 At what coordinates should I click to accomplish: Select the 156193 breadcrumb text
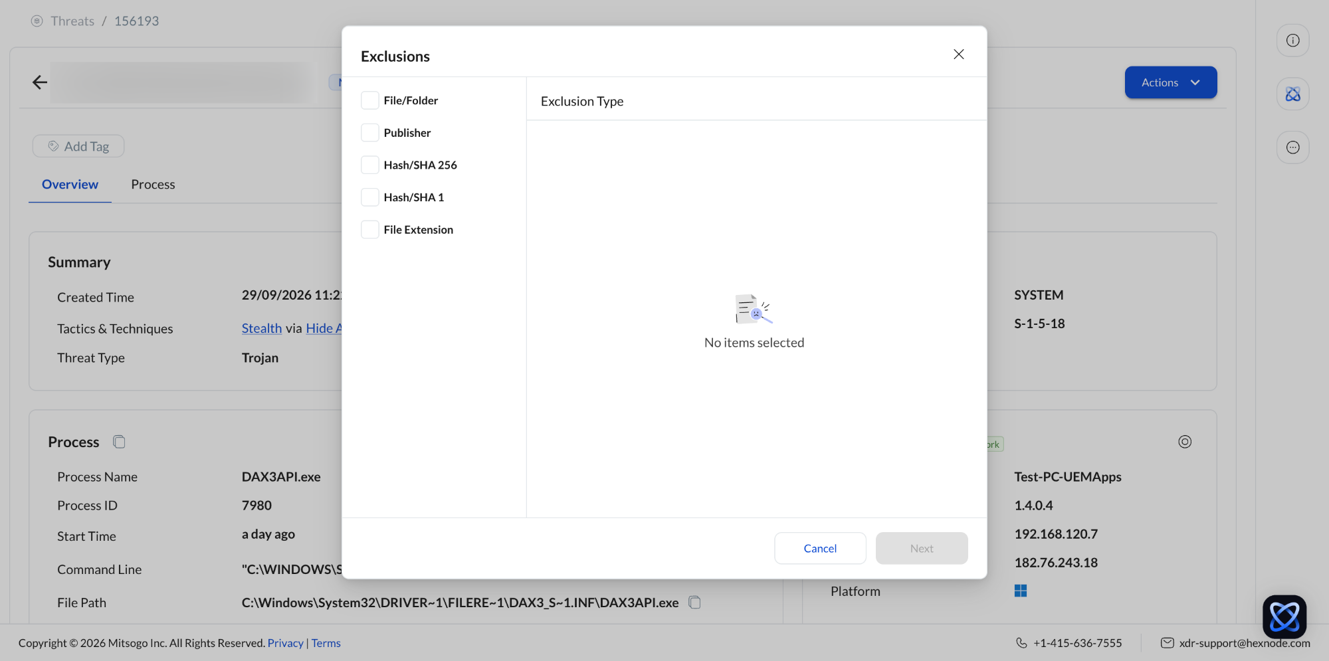tap(136, 21)
